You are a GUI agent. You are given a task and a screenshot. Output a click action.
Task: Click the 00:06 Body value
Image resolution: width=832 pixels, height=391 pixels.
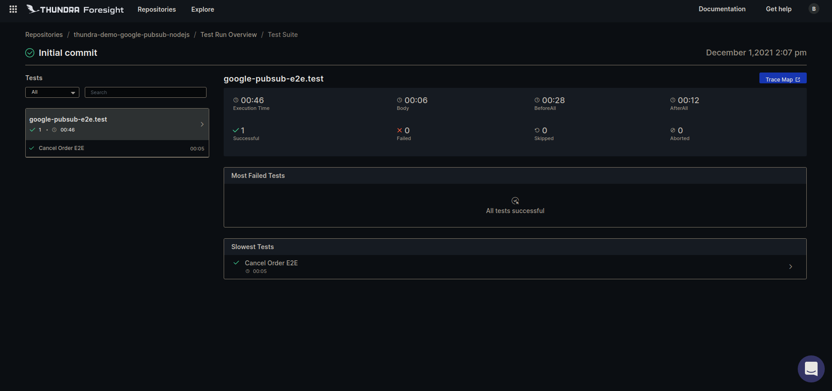tap(416, 100)
